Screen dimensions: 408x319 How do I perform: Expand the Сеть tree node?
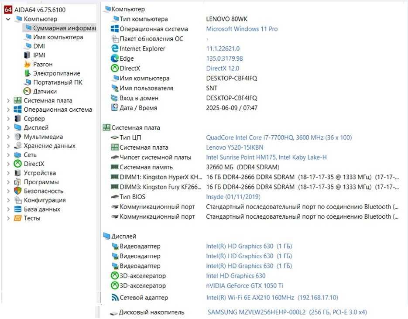(8, 155)
